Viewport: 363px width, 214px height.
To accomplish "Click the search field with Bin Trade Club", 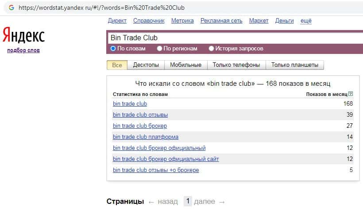I will 235,38.
